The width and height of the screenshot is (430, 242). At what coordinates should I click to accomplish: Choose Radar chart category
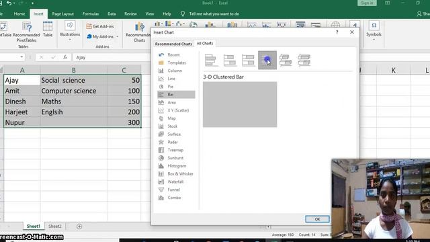[x=176, y=143]
